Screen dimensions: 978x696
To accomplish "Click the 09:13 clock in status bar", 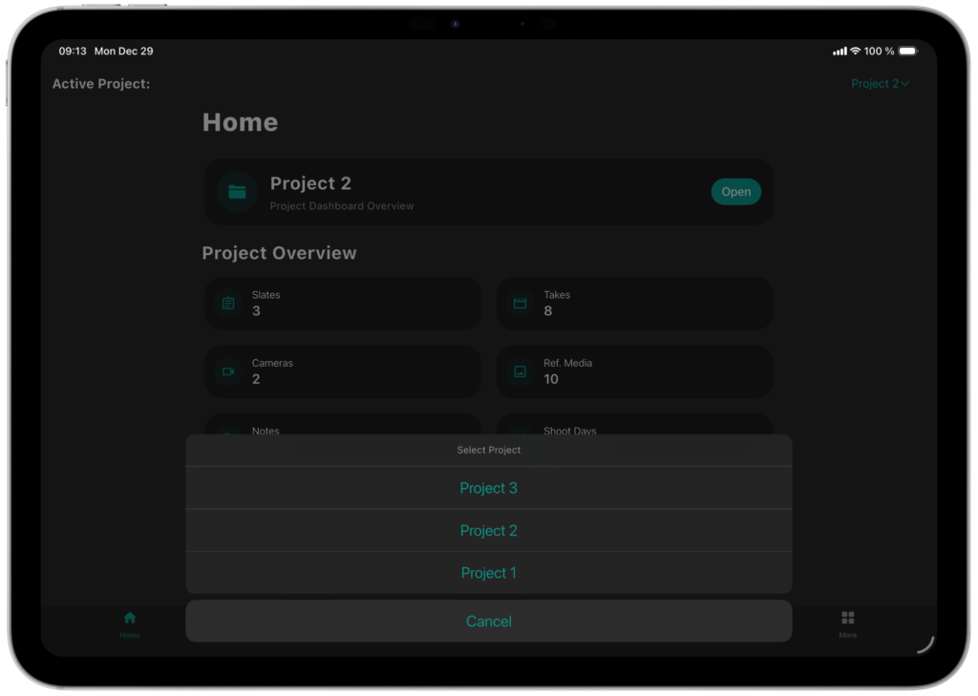I will [x=73, y=51].
